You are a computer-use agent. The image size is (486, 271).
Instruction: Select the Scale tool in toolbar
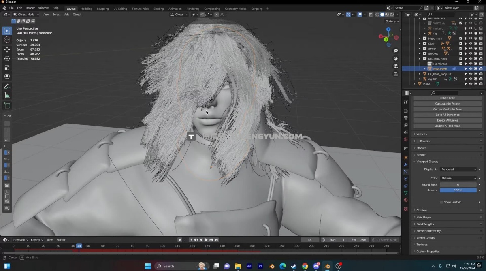point(7,67)
